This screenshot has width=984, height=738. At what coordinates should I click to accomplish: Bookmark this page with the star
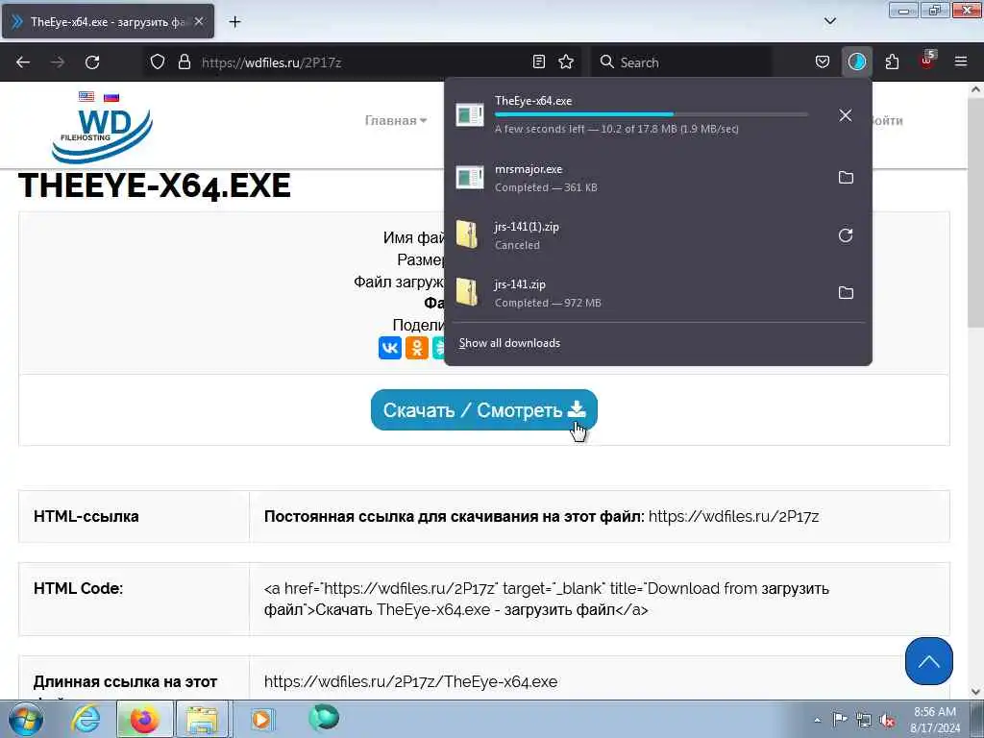[x=566, y=61]
